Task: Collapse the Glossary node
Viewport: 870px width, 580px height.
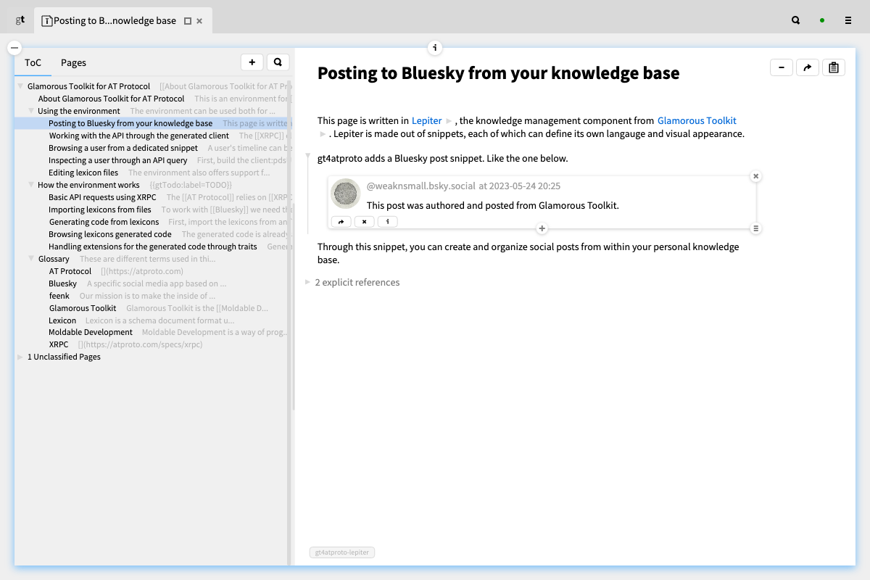Action: 31,259
